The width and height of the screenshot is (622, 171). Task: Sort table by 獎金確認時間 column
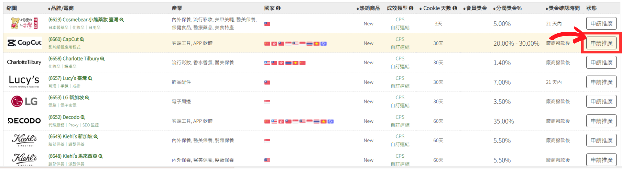click(563, 8)
